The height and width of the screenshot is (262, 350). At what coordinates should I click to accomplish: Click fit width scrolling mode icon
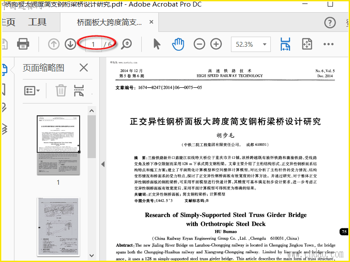286,44
